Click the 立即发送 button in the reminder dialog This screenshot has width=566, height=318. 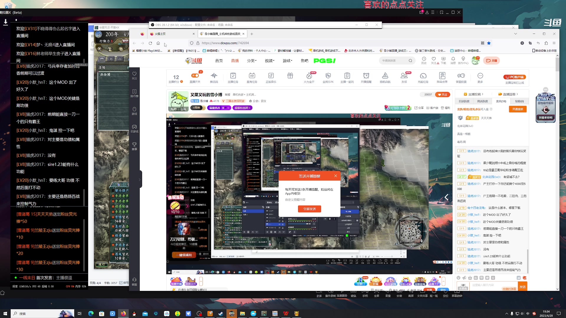pos(310,209)
